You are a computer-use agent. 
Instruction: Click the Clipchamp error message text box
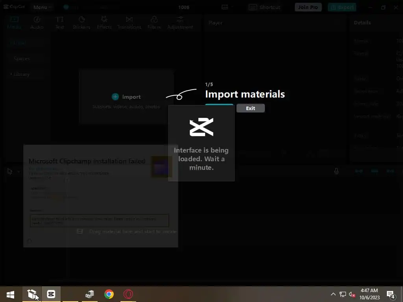pyautogui.click(x=100, y=221)
